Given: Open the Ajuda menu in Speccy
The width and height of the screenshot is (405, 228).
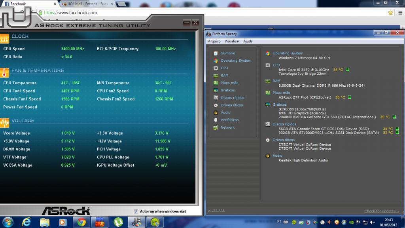Looking at the screenshot, I should click(x=248, y=41).
